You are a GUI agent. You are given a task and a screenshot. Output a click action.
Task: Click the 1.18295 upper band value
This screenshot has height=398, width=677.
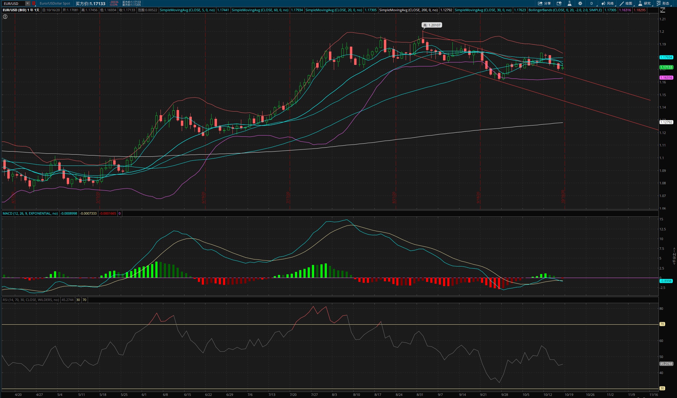pyautogui.click(x=639, y=10)
